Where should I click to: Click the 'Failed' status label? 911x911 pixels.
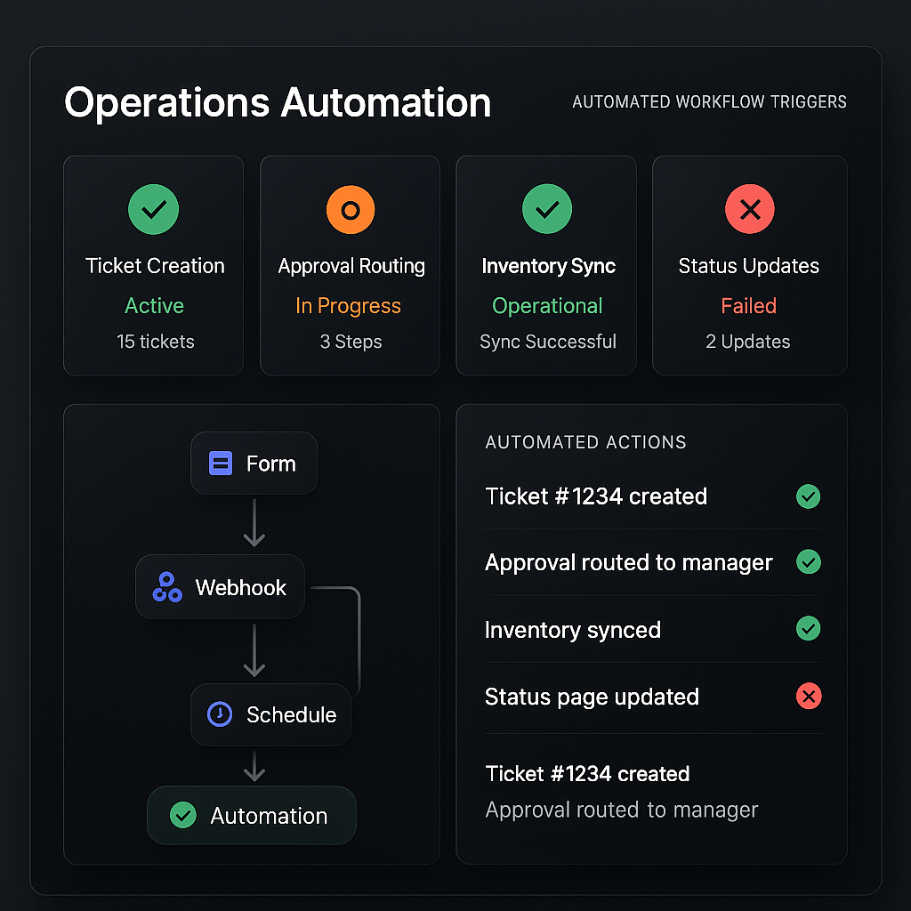[x=748, y=306]
